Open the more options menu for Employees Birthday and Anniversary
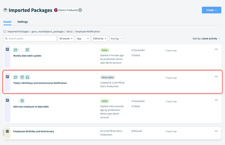This screenshot has height=145, width=225. click(216, 131)
